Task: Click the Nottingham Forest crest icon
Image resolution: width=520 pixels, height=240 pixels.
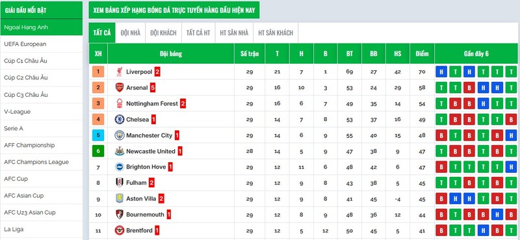Action: [120, 103]
